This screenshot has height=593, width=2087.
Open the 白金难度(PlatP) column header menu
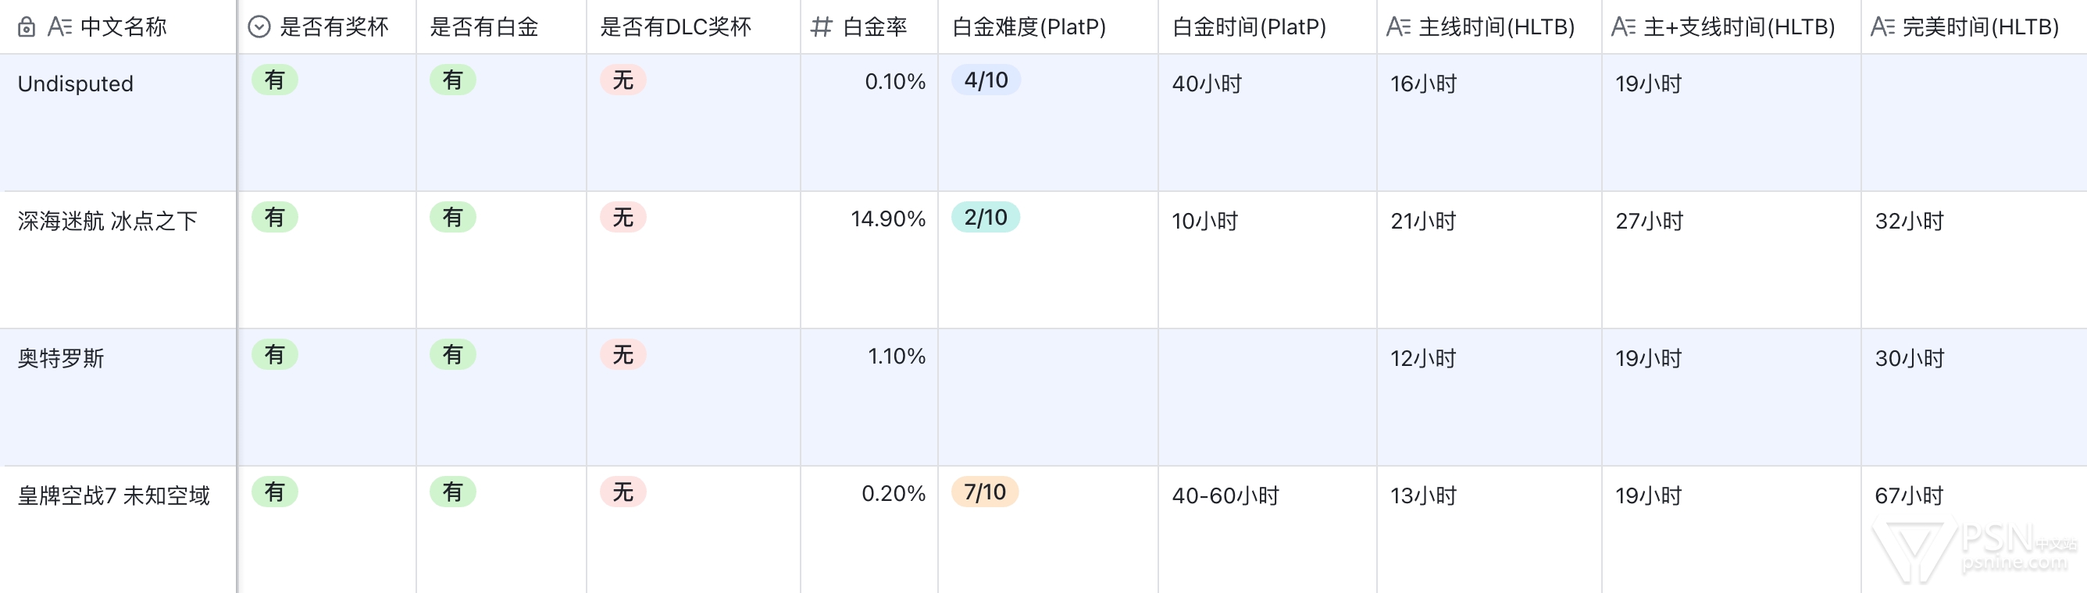tap(1028, 27)
